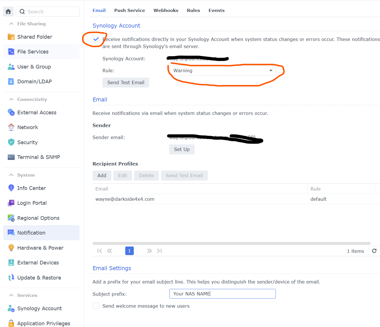Click the 1 items count text
Image resolution: width=380 pixels, height=327 pixels.
pyautogui.click(x=355, y=251)
